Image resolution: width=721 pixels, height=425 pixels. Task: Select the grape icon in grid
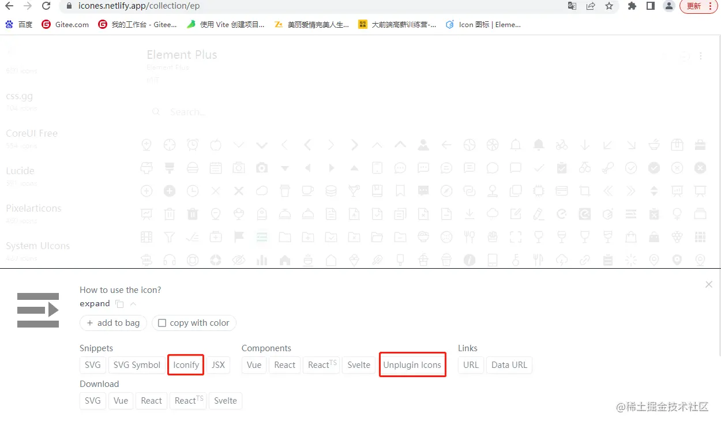677,237
